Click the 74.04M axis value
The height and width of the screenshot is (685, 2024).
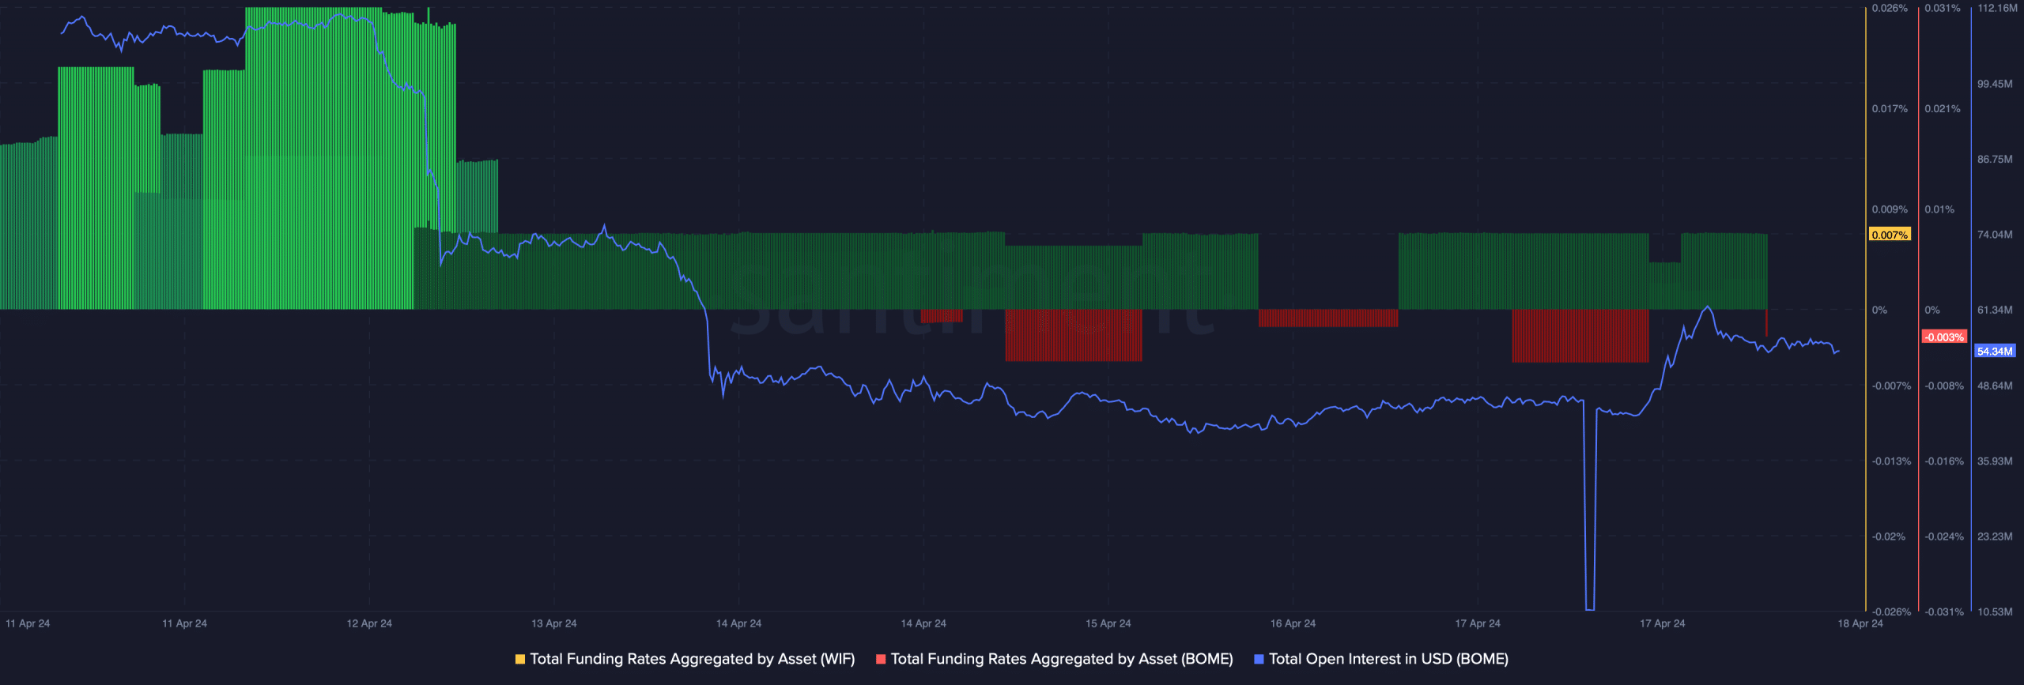1995,235
